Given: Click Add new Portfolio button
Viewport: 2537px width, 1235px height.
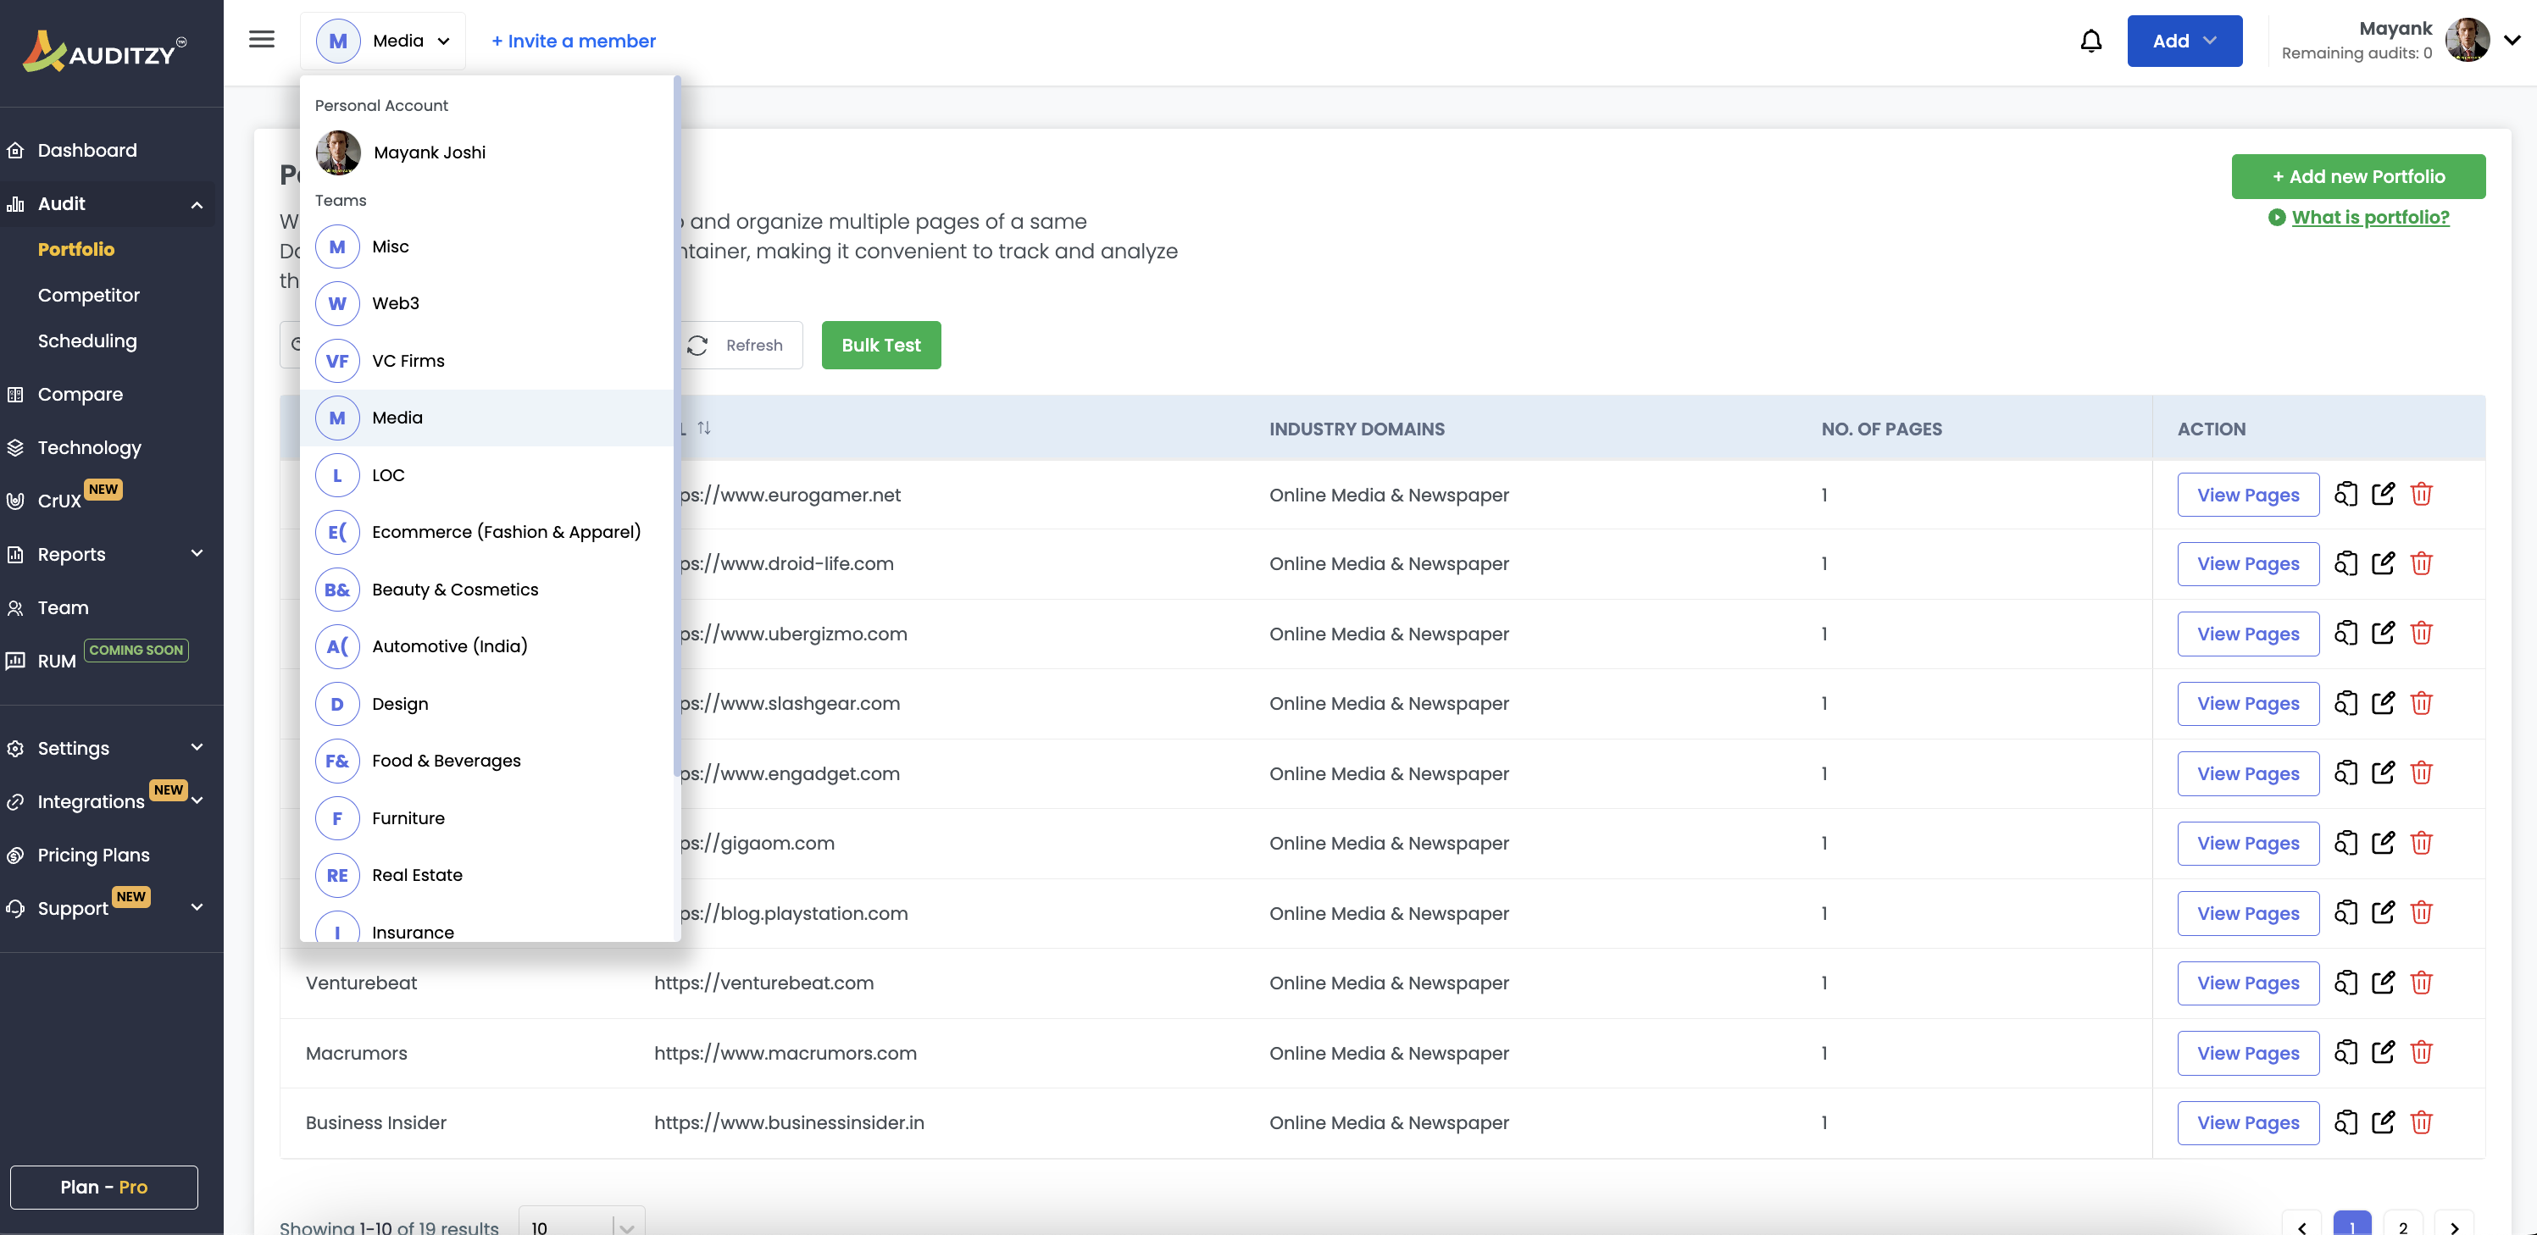Looking at the screenshot, I should (x=2357, y=176).
